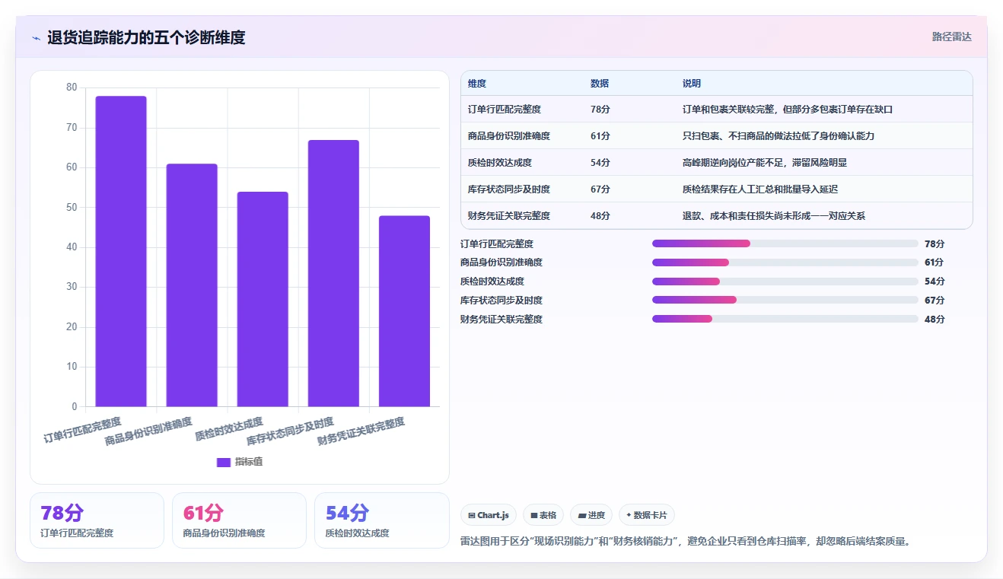
Task: Click table value 67分
Action: click(600, 189)
